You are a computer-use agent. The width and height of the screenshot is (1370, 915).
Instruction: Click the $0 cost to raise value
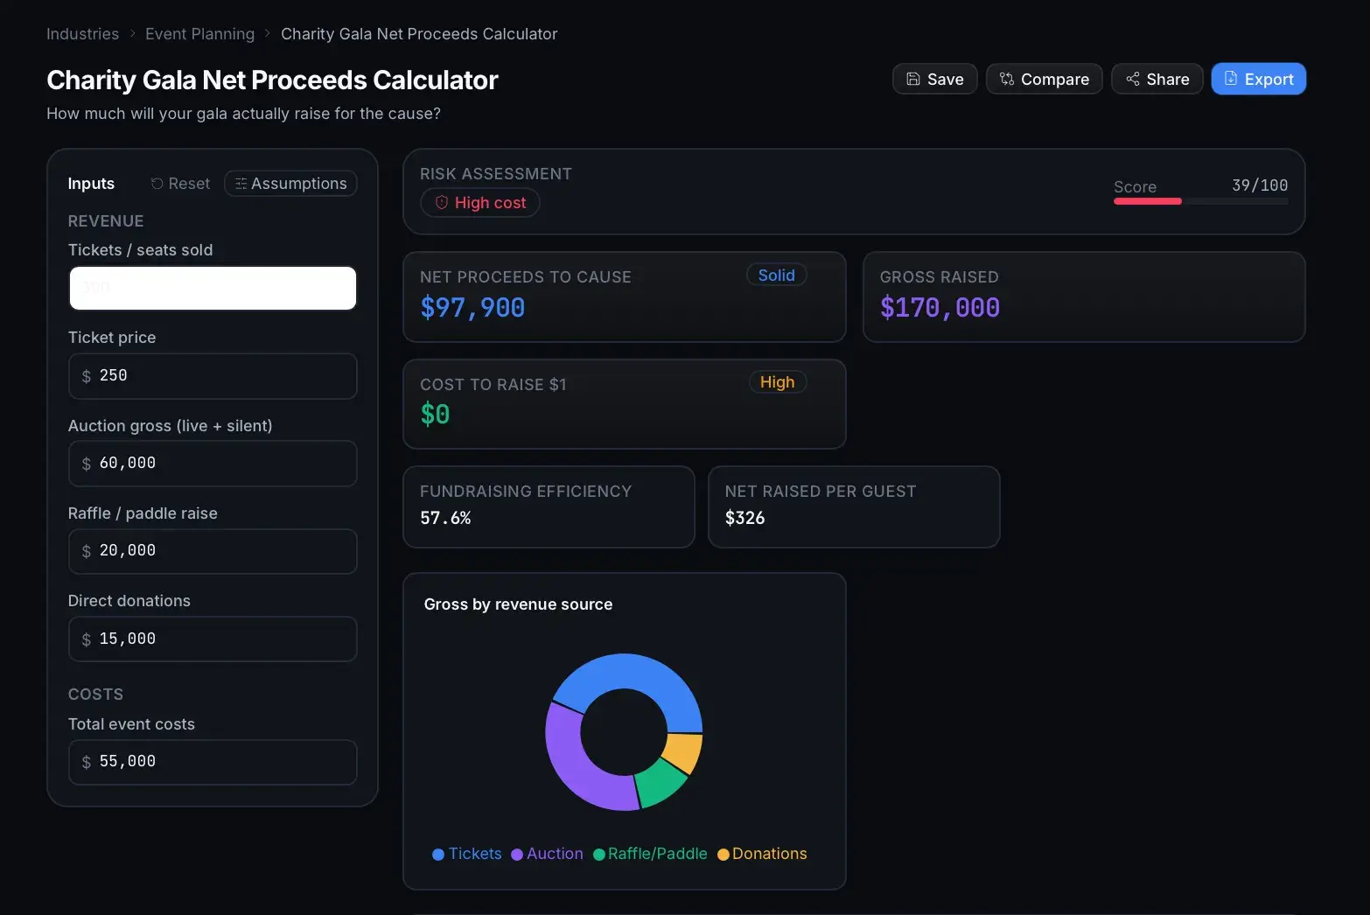click(435, 415)
